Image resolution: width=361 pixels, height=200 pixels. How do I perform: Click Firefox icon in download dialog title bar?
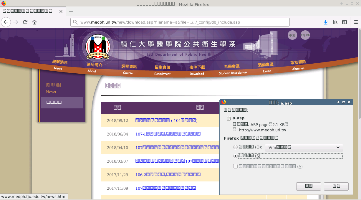pyautogui.click(x=223, y=102)
